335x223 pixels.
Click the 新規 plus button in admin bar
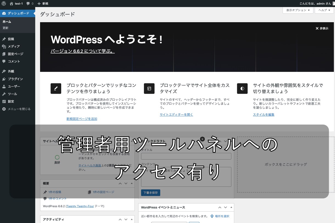(x=43, y=4)
